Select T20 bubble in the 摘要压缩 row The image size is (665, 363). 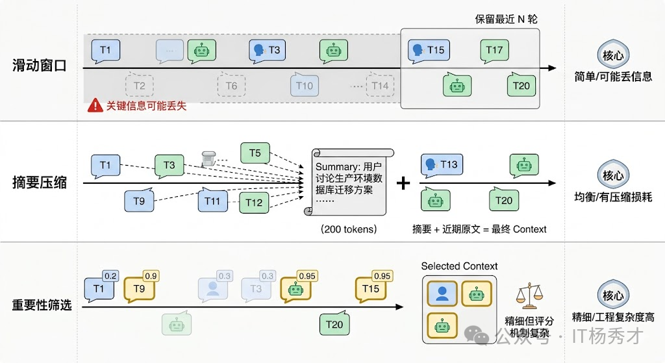pyautogui.click(x=504, y=200)
